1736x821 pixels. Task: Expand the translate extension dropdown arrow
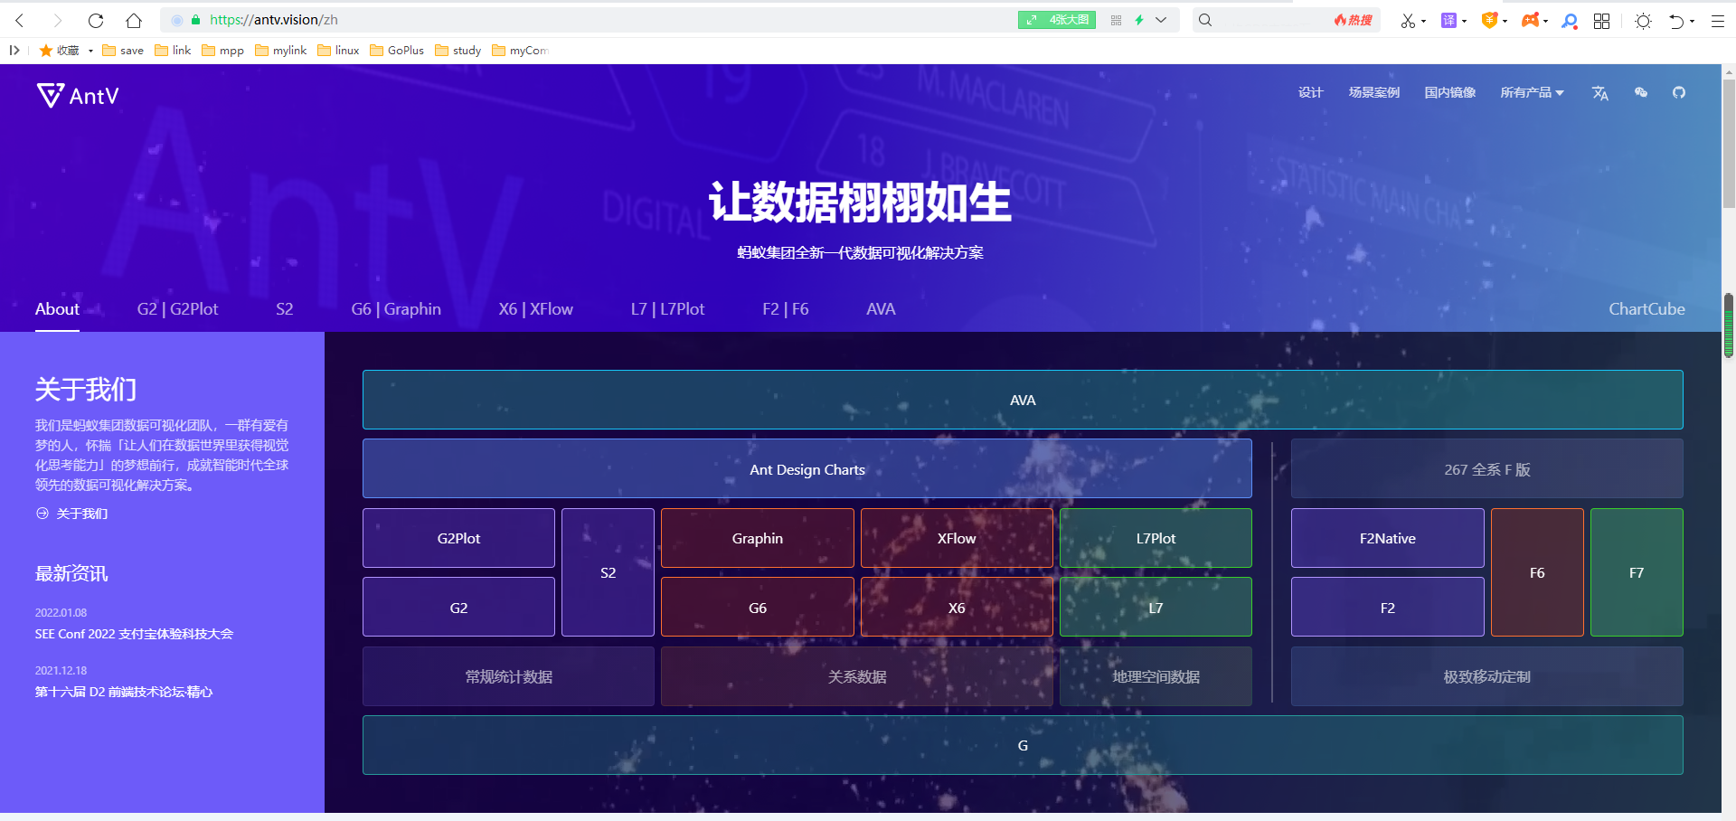point(1464,22)
